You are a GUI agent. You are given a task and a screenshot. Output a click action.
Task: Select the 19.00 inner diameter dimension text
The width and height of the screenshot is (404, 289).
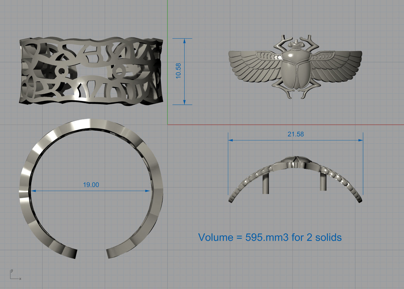[x=91, y=185]
